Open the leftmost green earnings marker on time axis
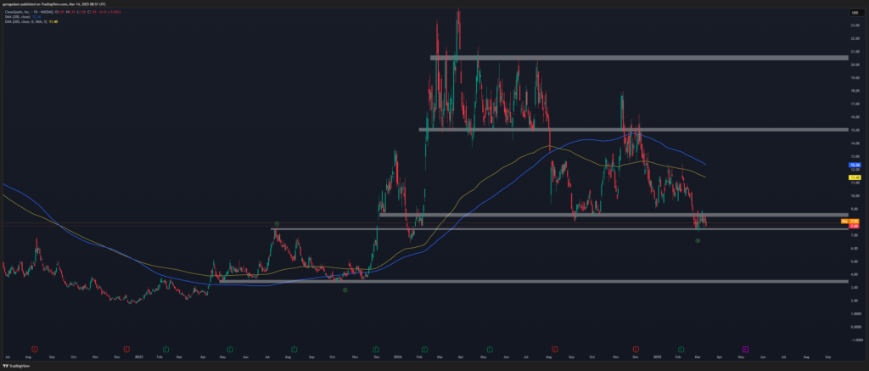Viewport: 869px width, 371px height. (166, 349)
